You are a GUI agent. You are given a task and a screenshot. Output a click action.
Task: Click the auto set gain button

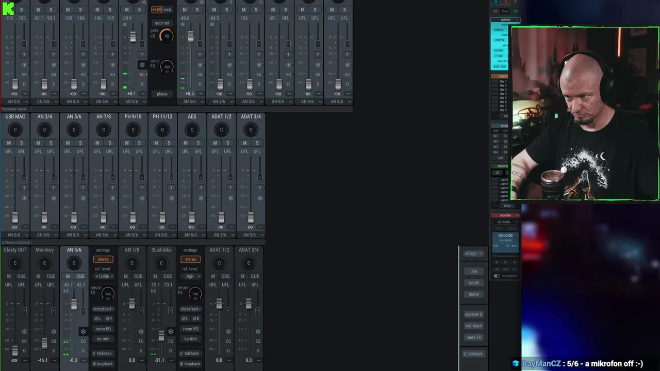tap(162, 23)
